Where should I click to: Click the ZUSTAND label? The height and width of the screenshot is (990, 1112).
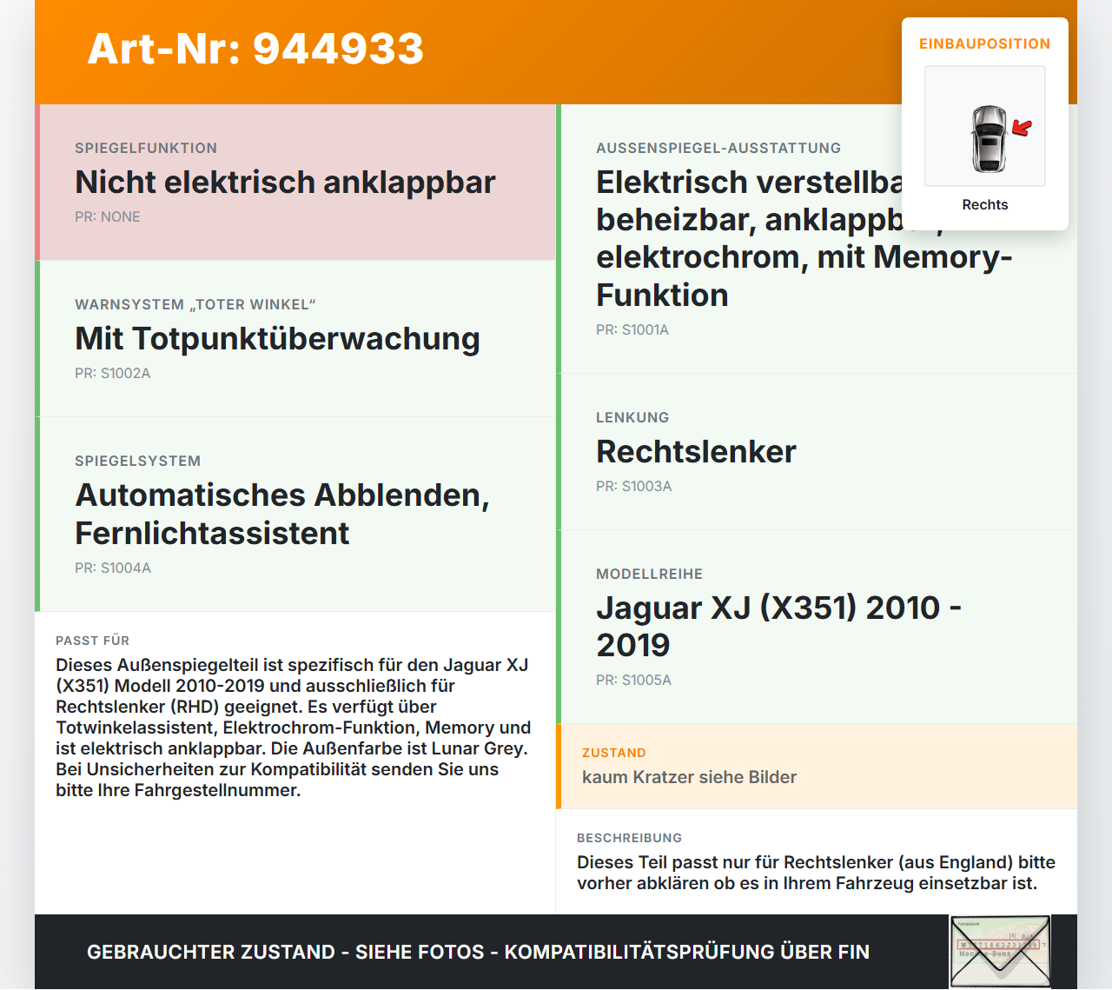(x=614, y=753)
